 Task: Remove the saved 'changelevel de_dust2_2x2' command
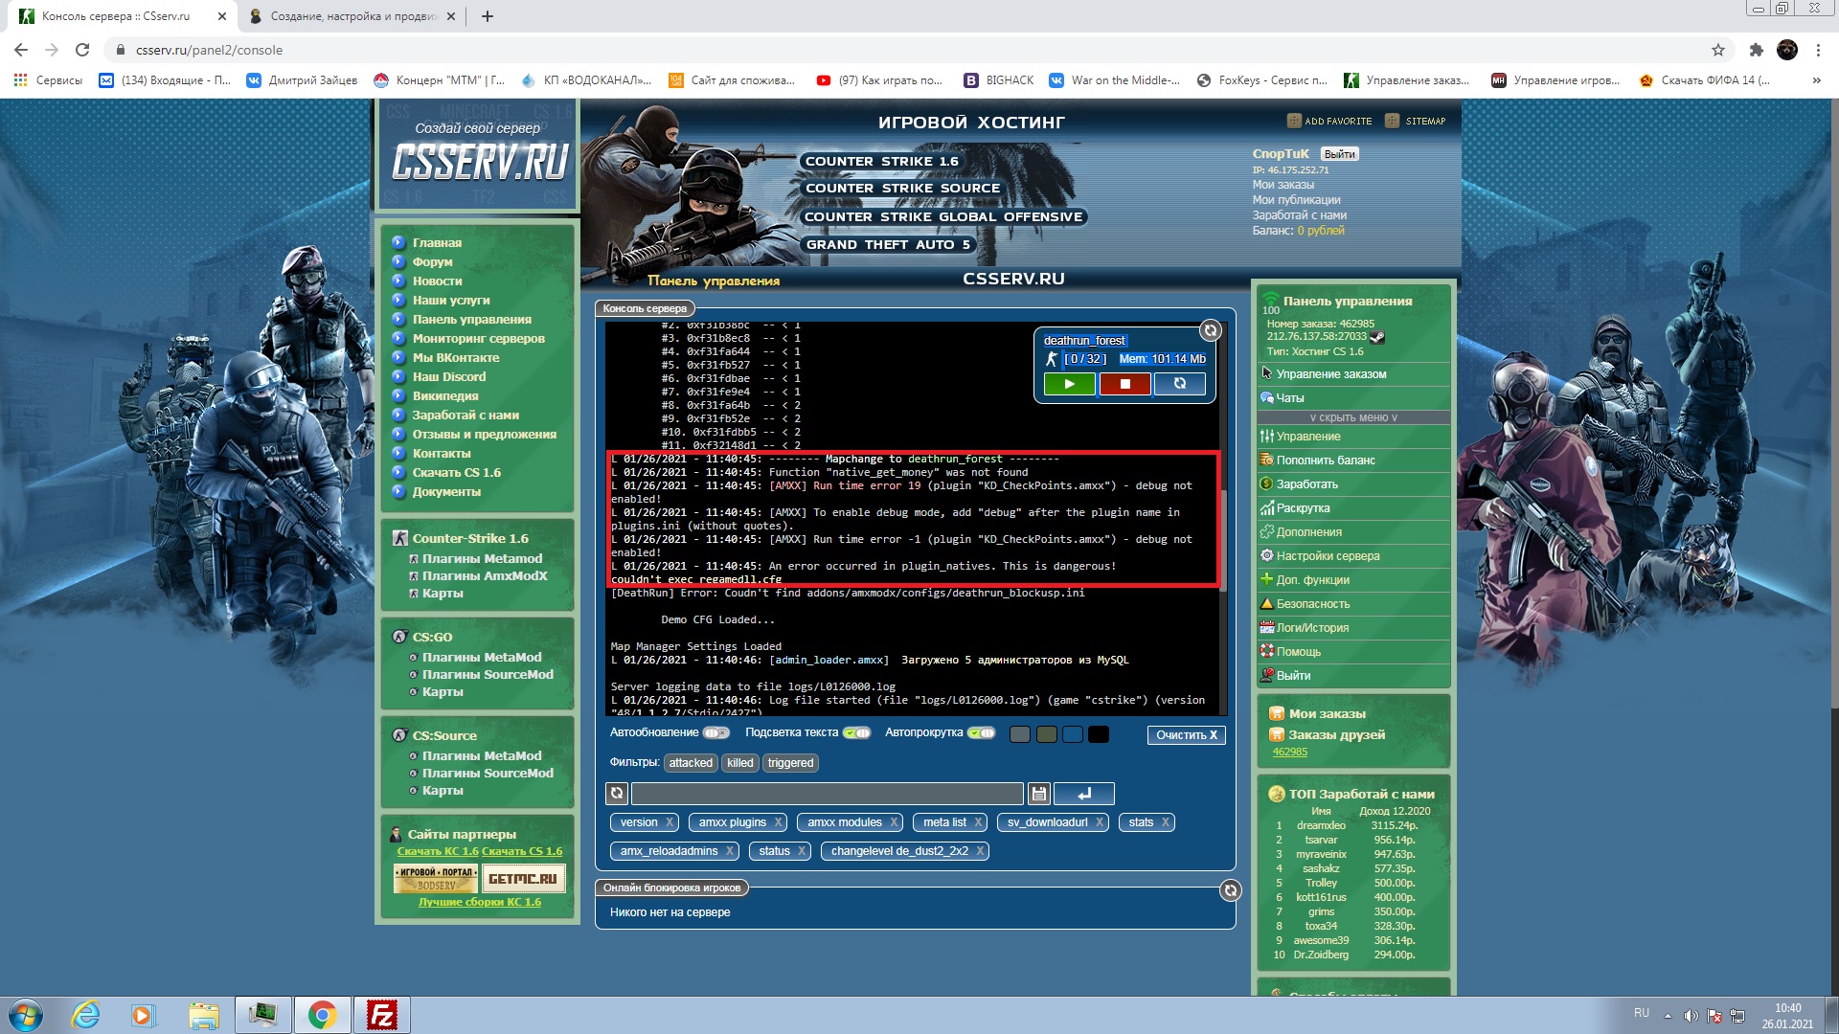click(980, 851)
